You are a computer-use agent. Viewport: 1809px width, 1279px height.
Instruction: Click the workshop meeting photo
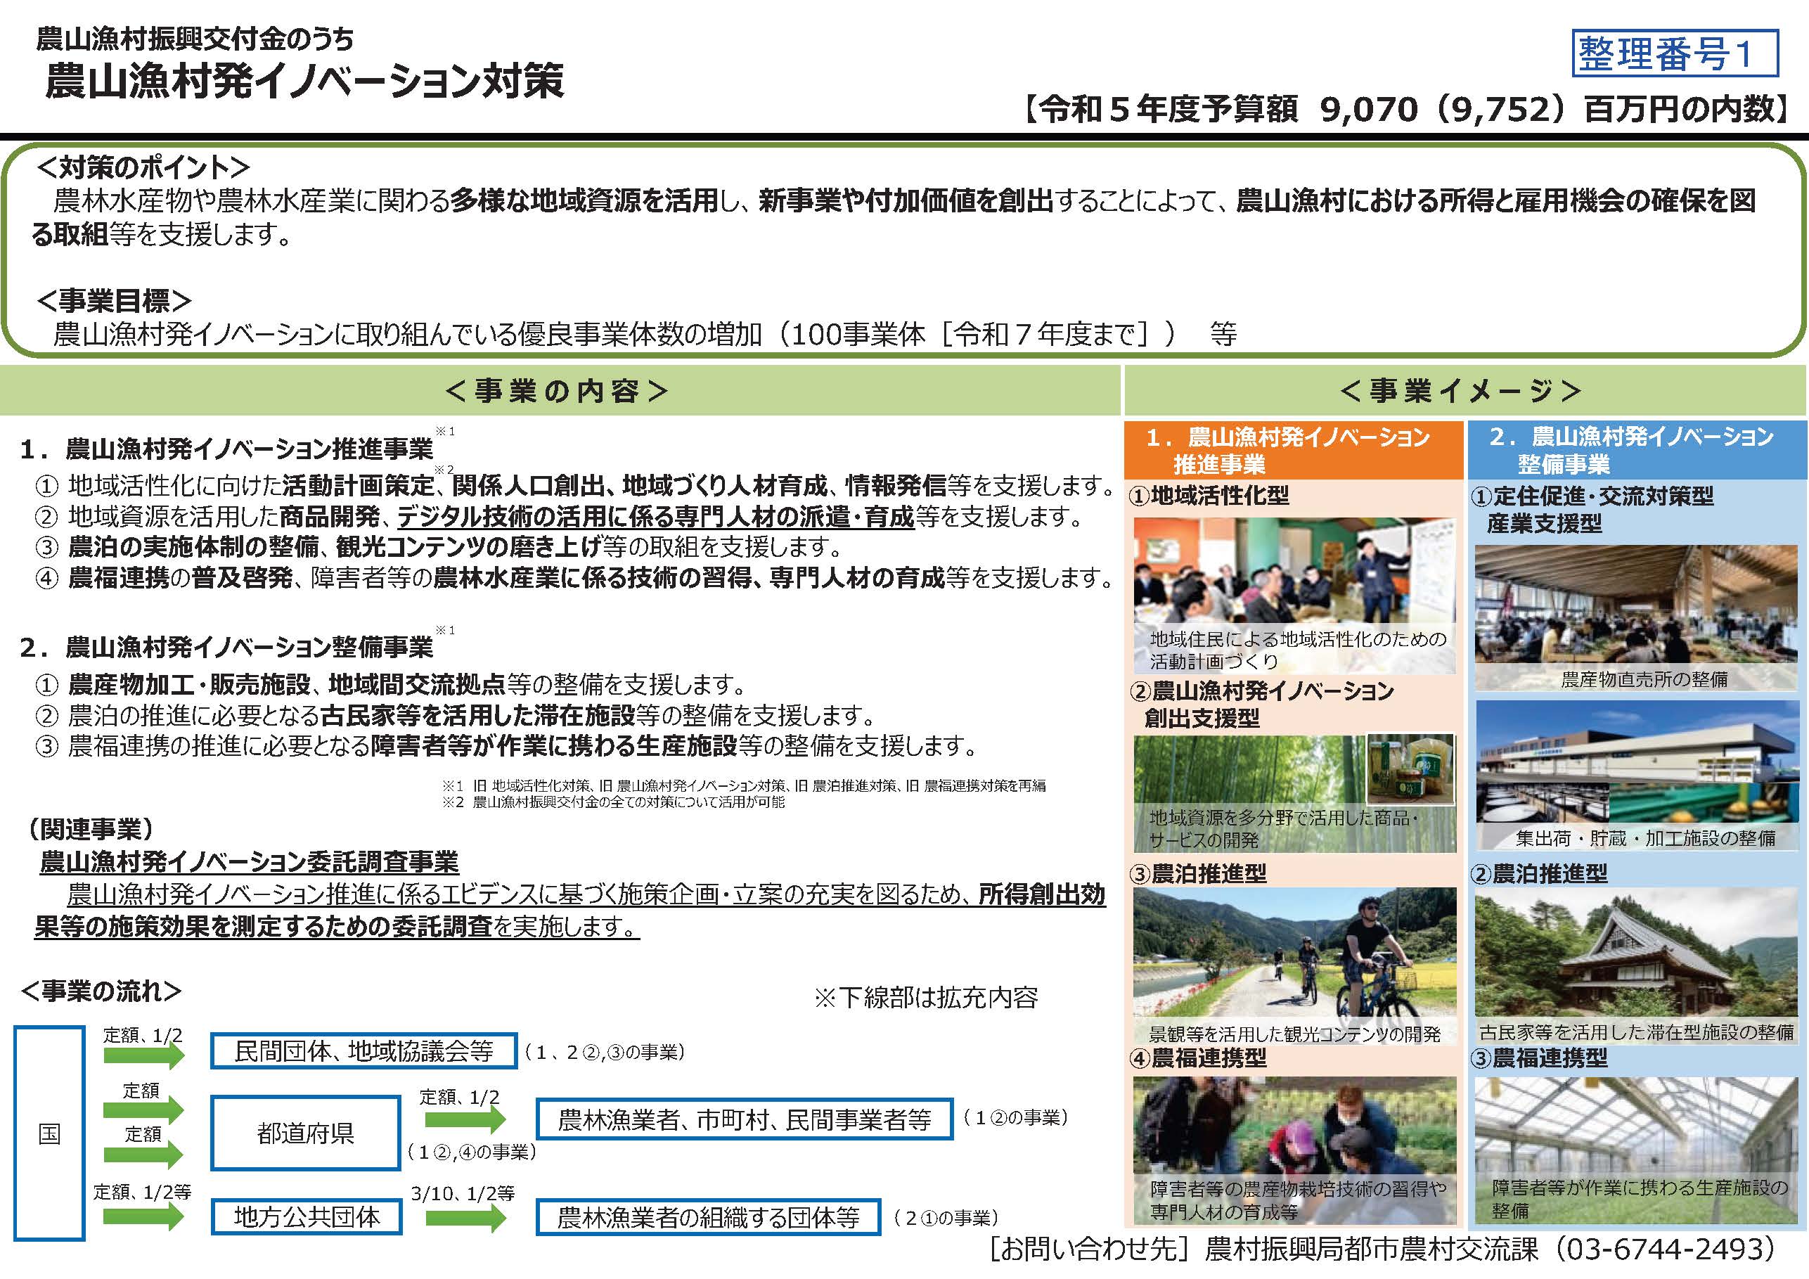click(1294, 595)
